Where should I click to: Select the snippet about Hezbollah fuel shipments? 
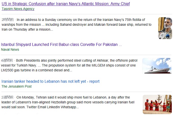68,102
